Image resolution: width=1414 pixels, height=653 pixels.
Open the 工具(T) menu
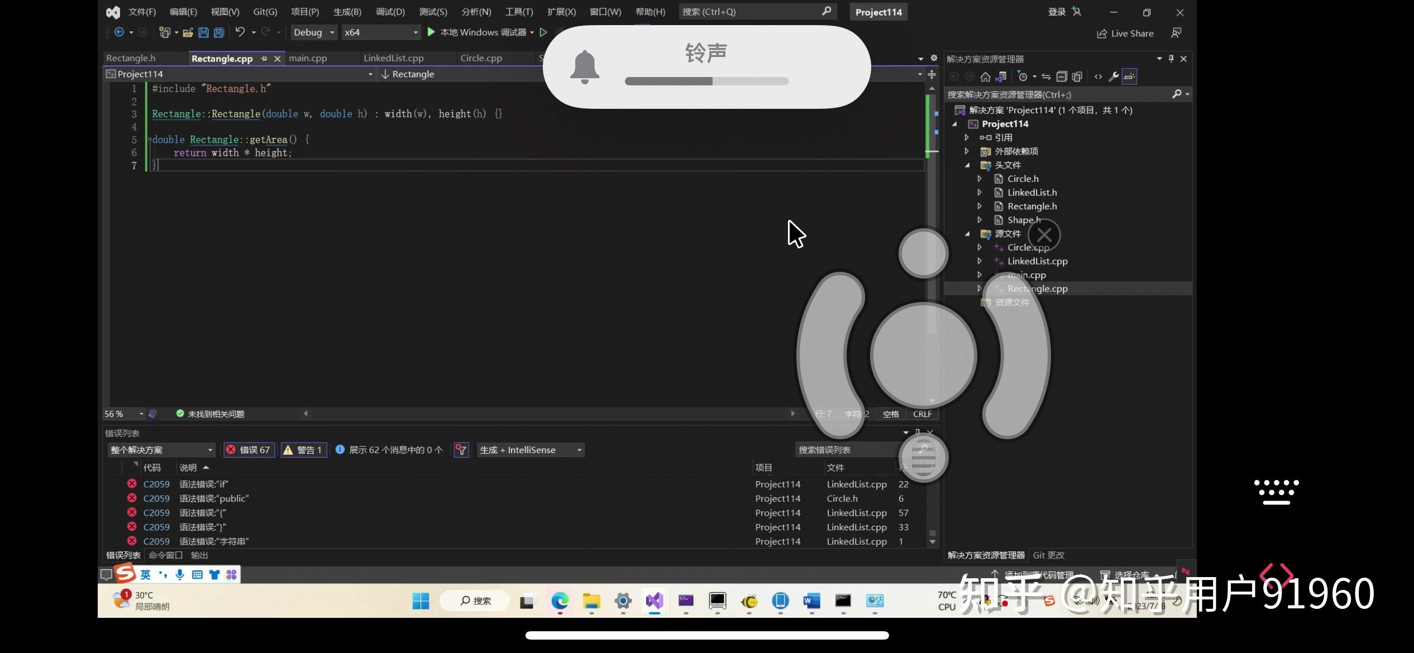tap(519, 12)
